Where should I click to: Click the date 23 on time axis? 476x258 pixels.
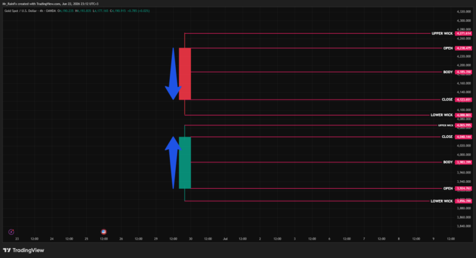(x=17, y=239)
